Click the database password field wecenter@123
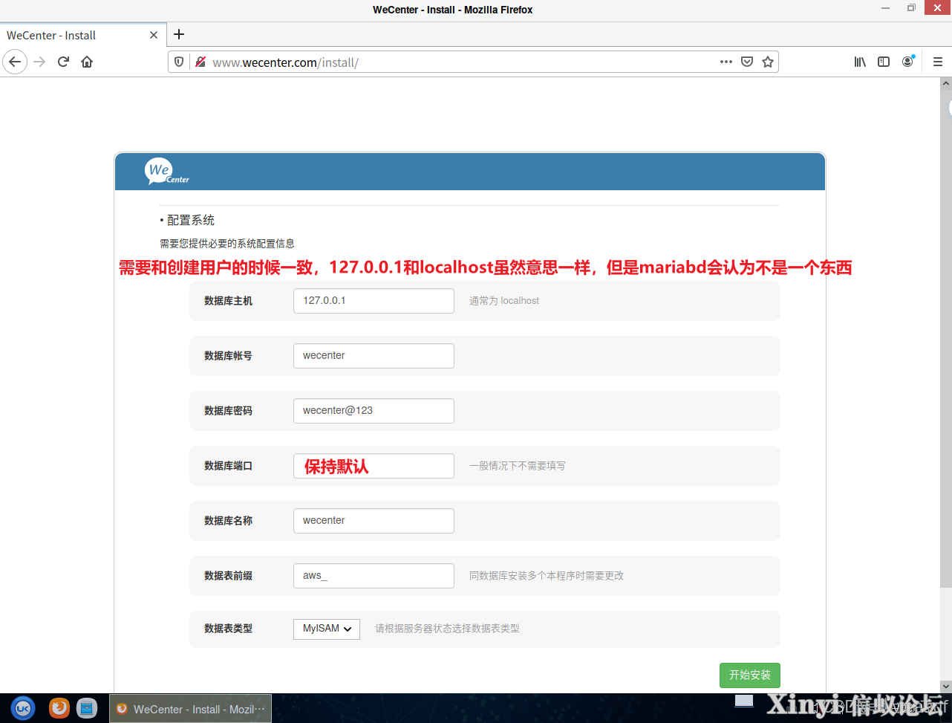Viewport: 952px width, 723px height. (374, 411)
